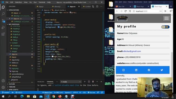The height and width of the screenshot is (99, 176).
Task: Expand the NPM Scripts section
Action: (13, 90)
